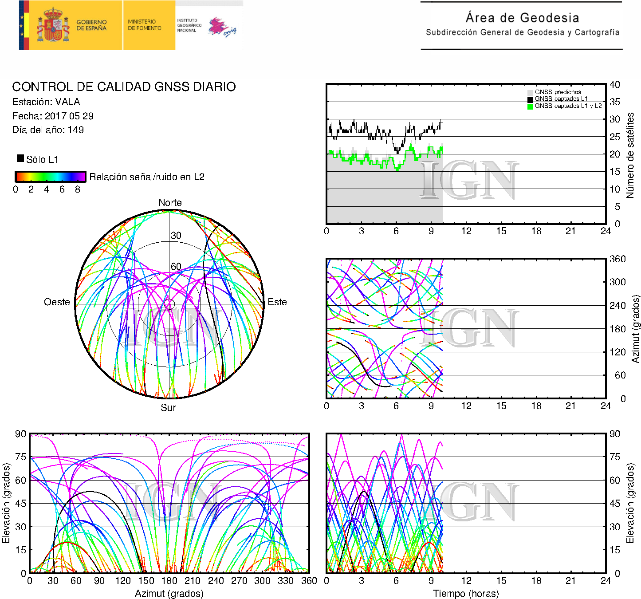Click the Ministerio de Fomento logo
Viewport: 641px width, 599px height.
(x=145, y=25)
